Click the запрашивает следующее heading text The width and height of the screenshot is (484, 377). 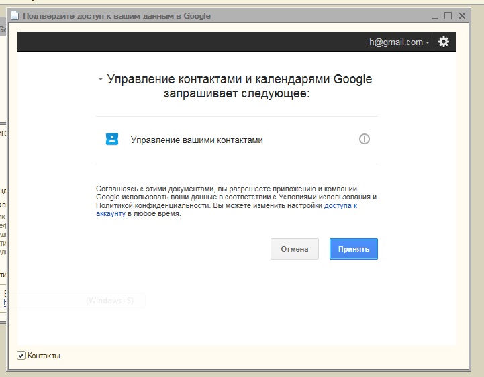click(237, 93)
